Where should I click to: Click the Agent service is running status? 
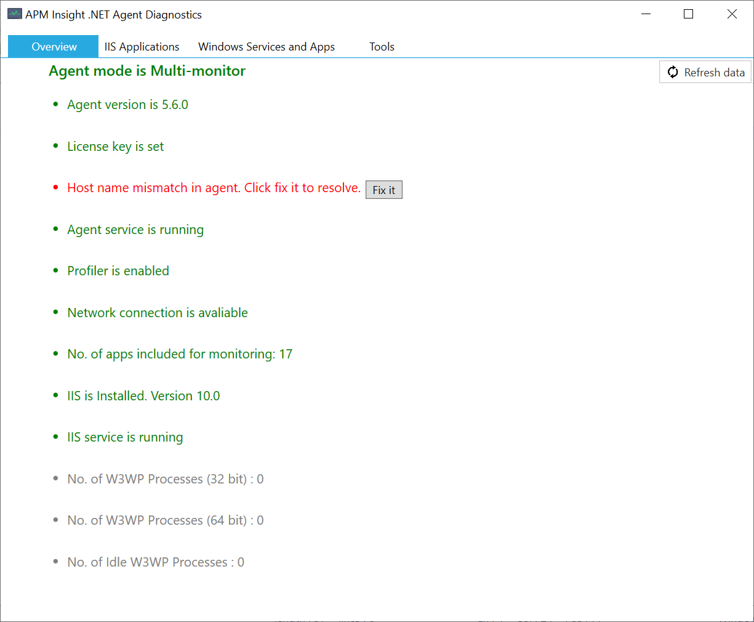pos(135,230)
